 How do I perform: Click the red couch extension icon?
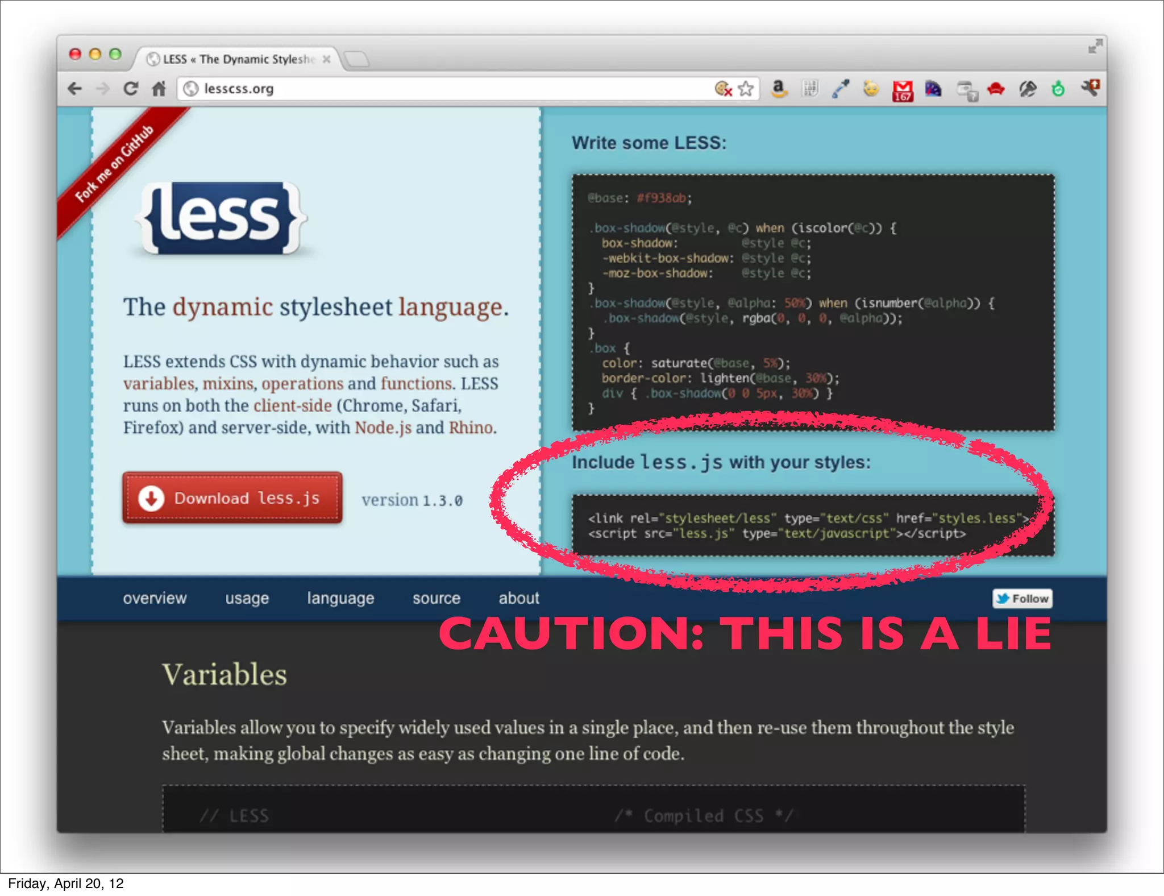(996, 89)
